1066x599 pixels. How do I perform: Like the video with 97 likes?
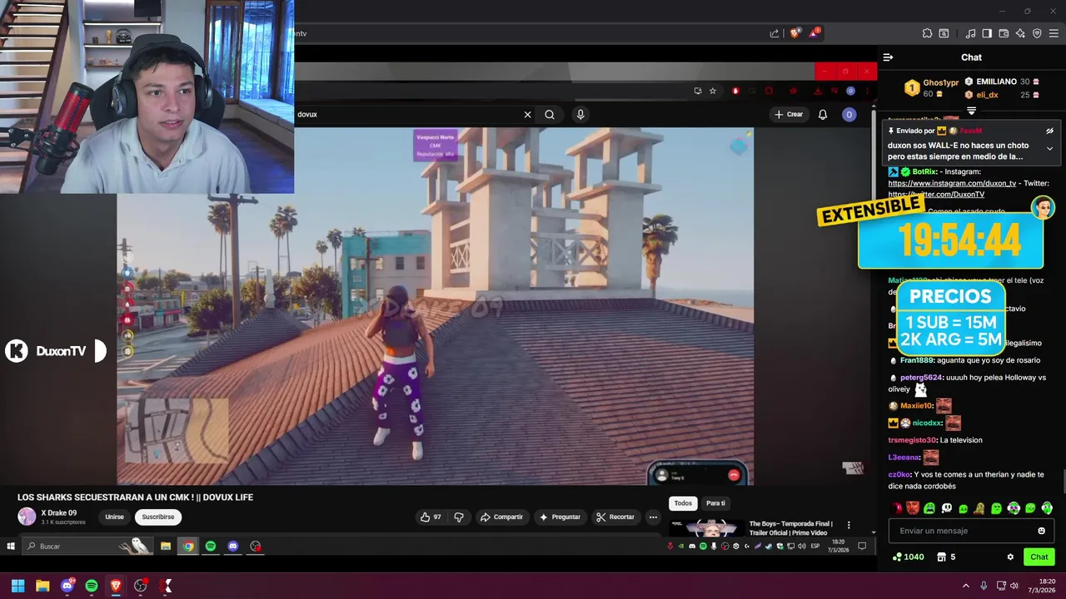coord(431,517)
